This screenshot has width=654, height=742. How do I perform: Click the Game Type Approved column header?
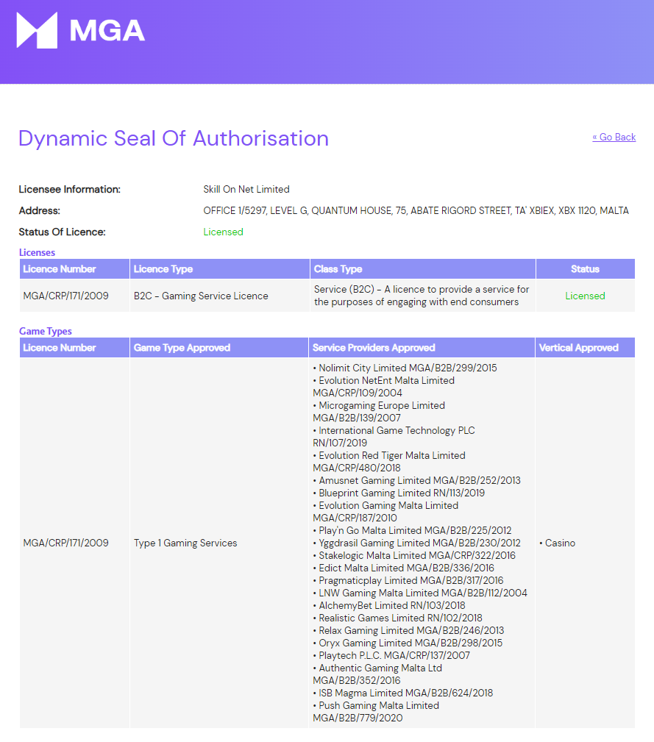click(218, 347)
